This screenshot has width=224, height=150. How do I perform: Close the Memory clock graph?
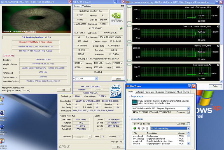[218, 46]
